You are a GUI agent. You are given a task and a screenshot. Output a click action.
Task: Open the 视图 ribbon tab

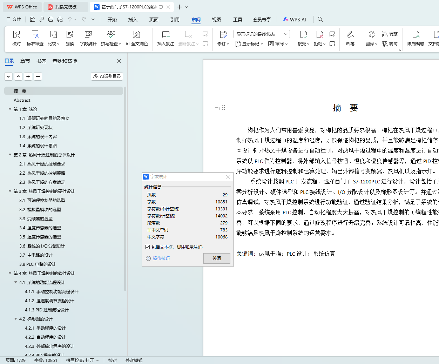coord(217,20)
